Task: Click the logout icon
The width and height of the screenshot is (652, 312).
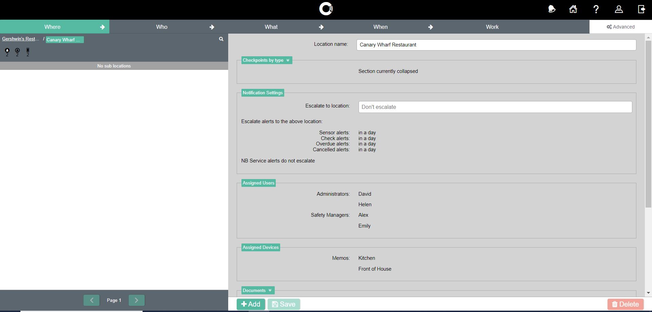Action: pyautogui.click(x=641, y=9)
